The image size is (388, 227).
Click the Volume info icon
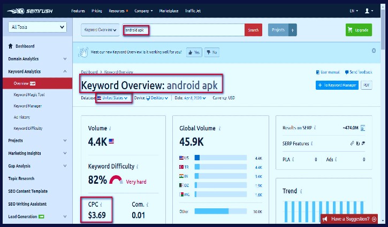tap(110, 129)
